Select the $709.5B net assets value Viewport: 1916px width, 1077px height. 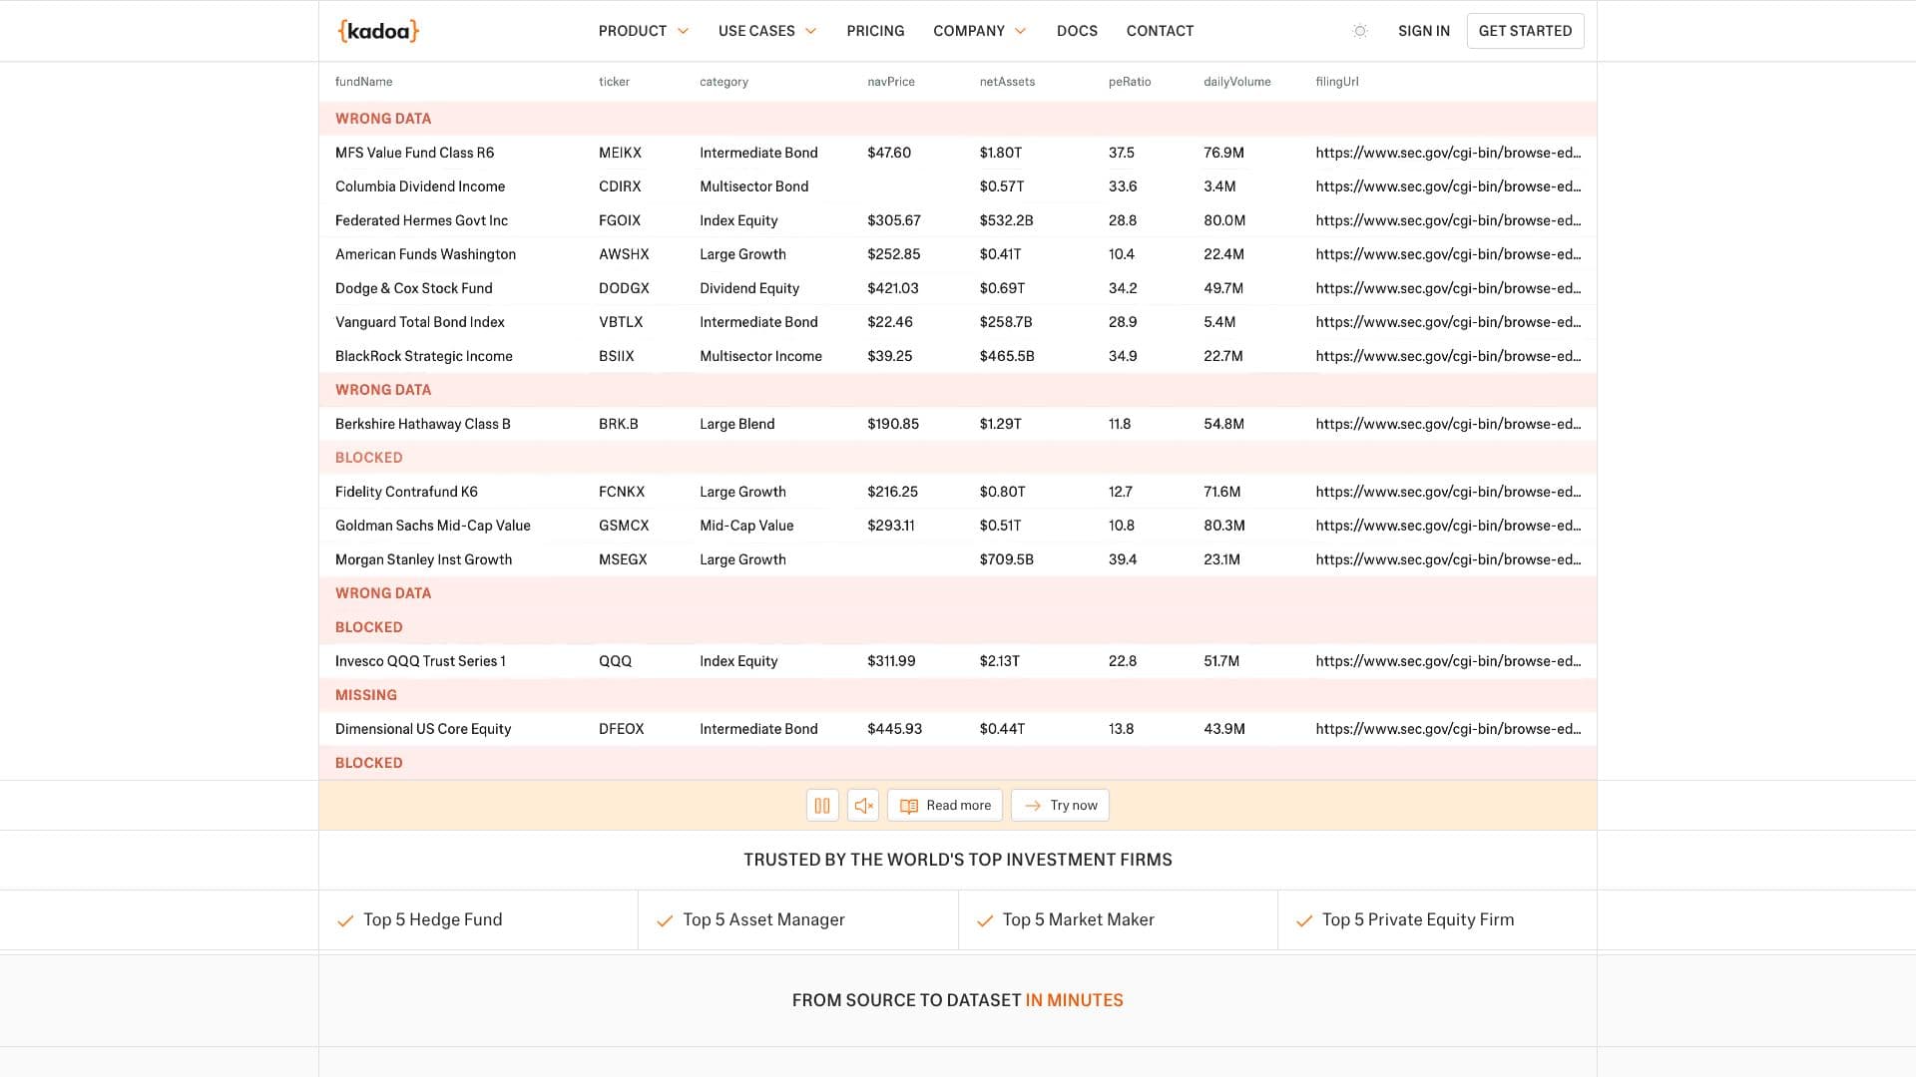point(1006,559)
